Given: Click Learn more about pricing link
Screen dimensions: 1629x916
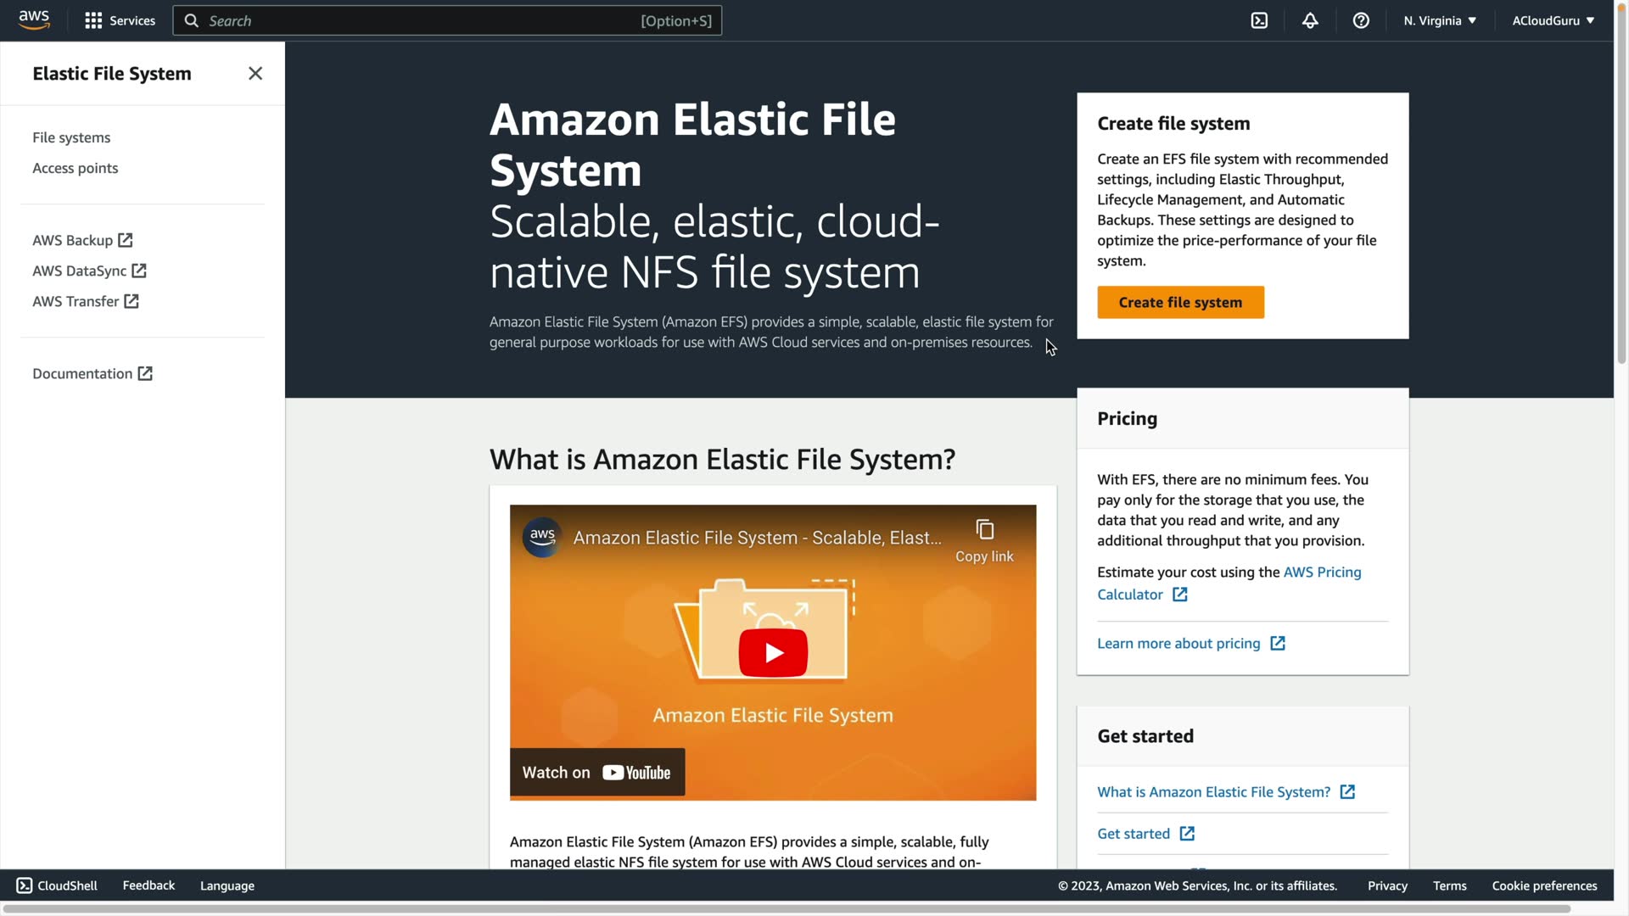Looking at the screenshot, I should (x=1178, y=644).
